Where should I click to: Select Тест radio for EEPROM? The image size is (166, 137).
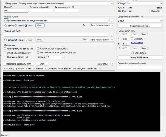[29, 40]
